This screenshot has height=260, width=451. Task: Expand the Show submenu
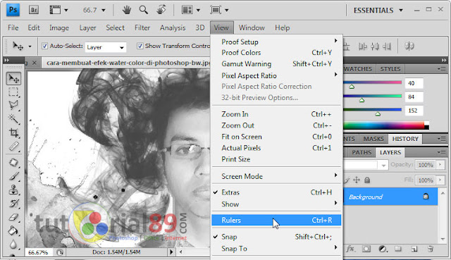(276, 204)
